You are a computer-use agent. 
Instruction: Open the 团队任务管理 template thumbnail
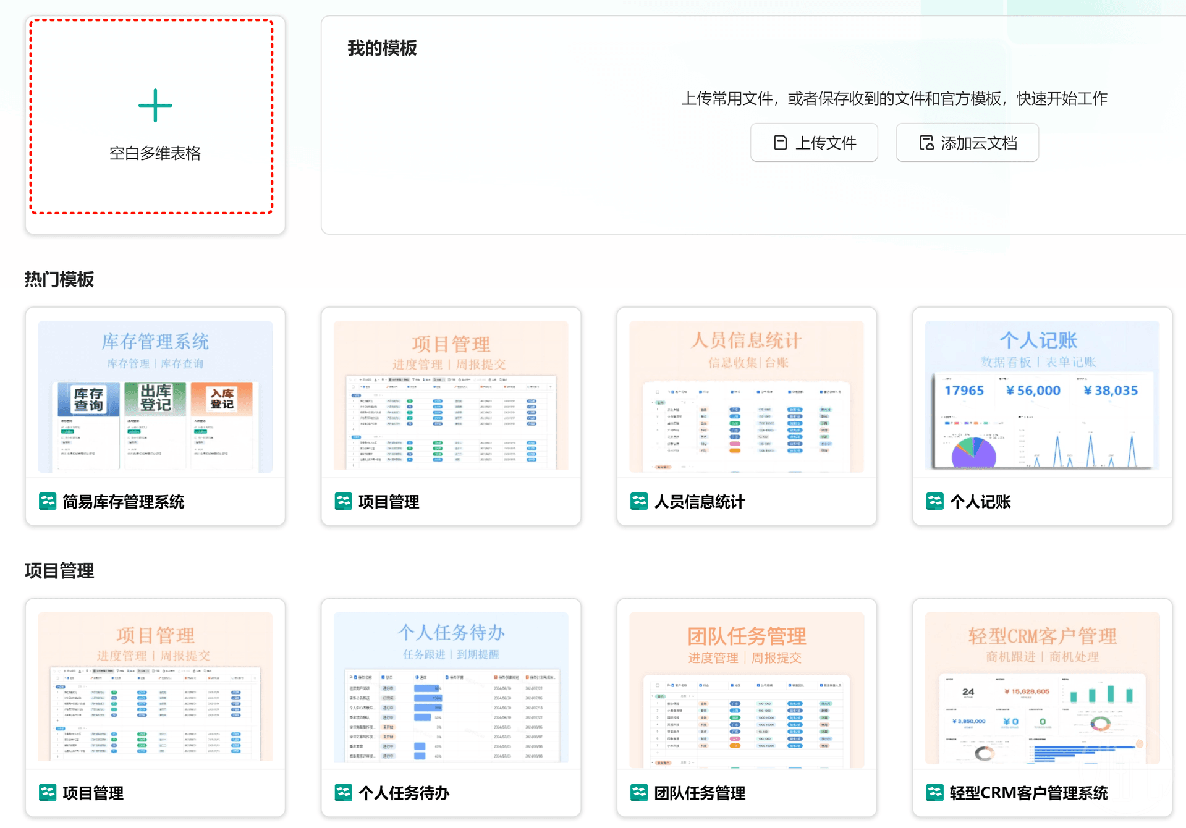(746, 687)
